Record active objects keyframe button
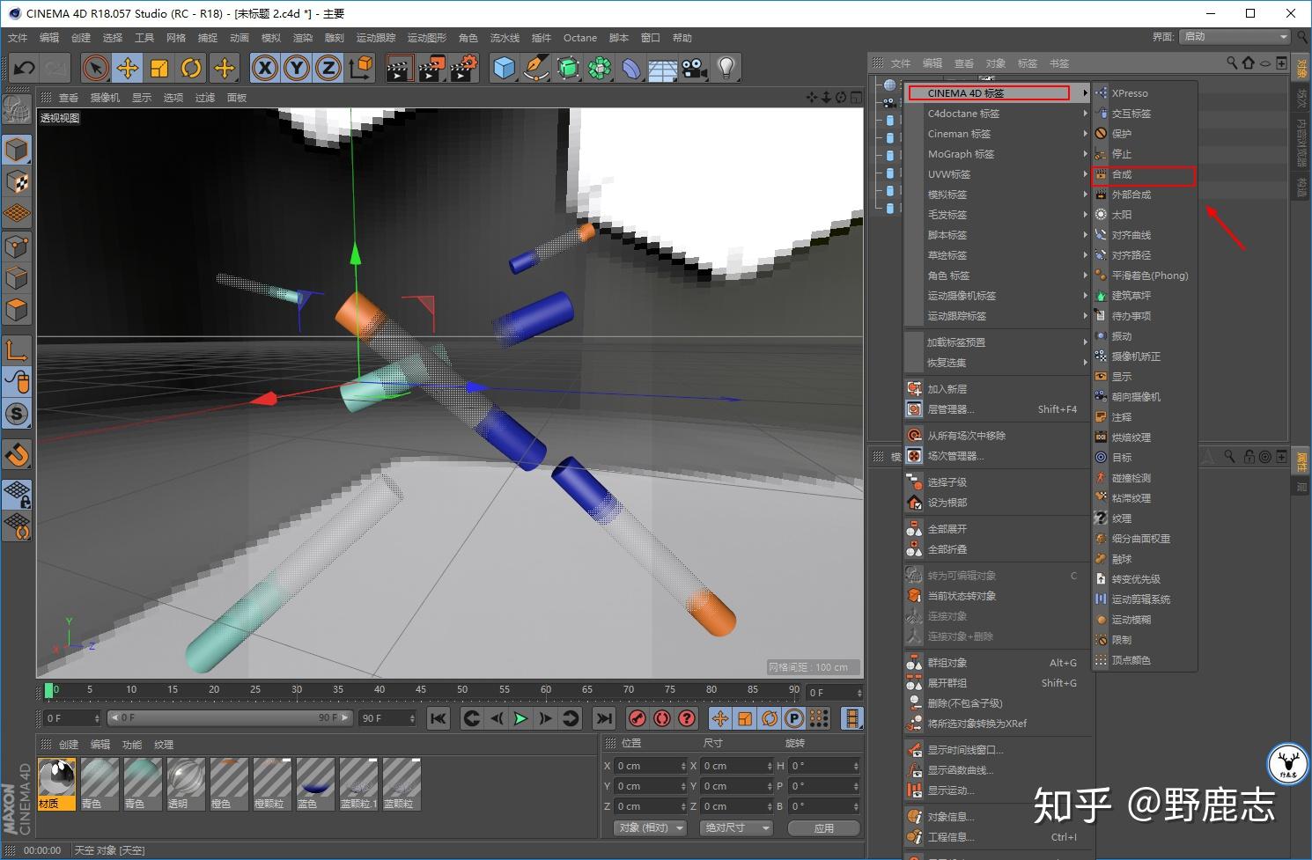Viewport: 1312px width, 860px height. pyautogui.click(x=638, y=718)
